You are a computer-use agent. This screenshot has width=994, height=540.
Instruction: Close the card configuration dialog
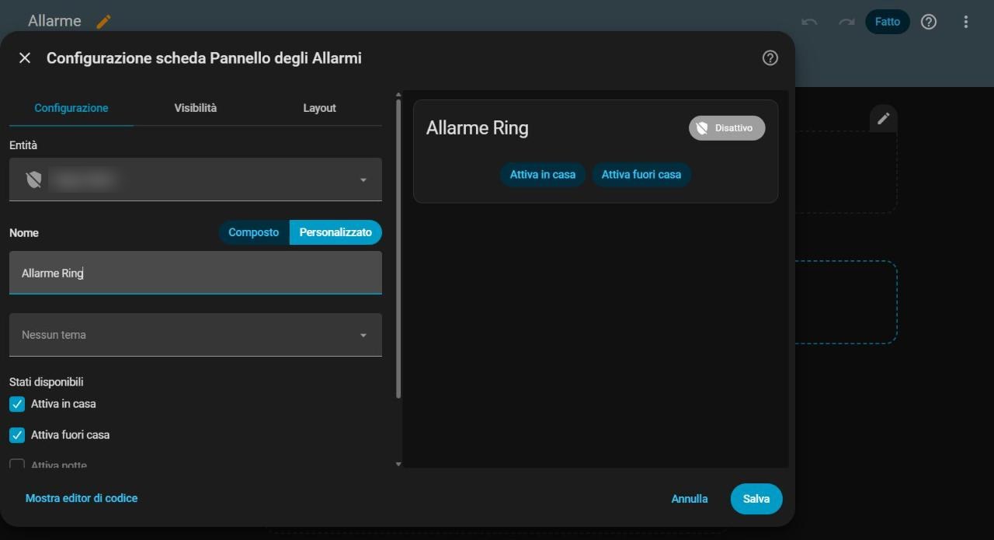(25, 57)
